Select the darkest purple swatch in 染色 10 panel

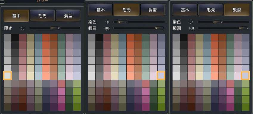pyautogui.click(x=138, y=107)
